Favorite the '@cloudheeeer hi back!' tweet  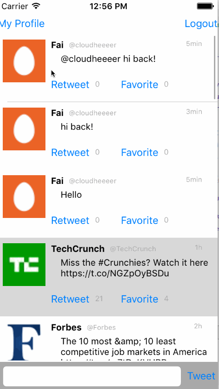point(140,85)
